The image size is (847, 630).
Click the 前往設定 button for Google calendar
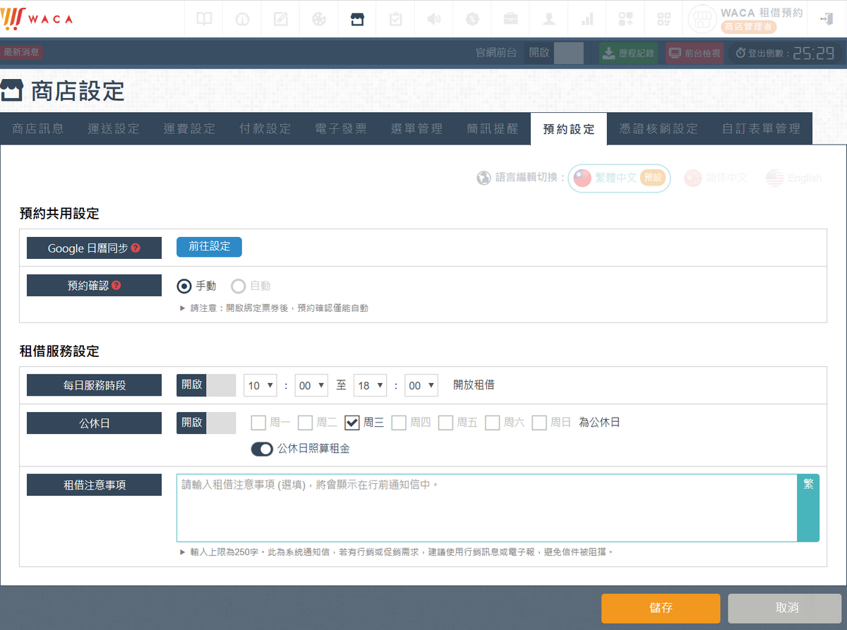(x=209, y=247)
